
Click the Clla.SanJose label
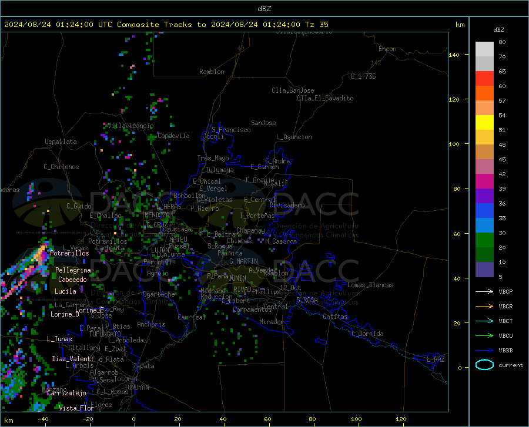[x=293, y=90]
